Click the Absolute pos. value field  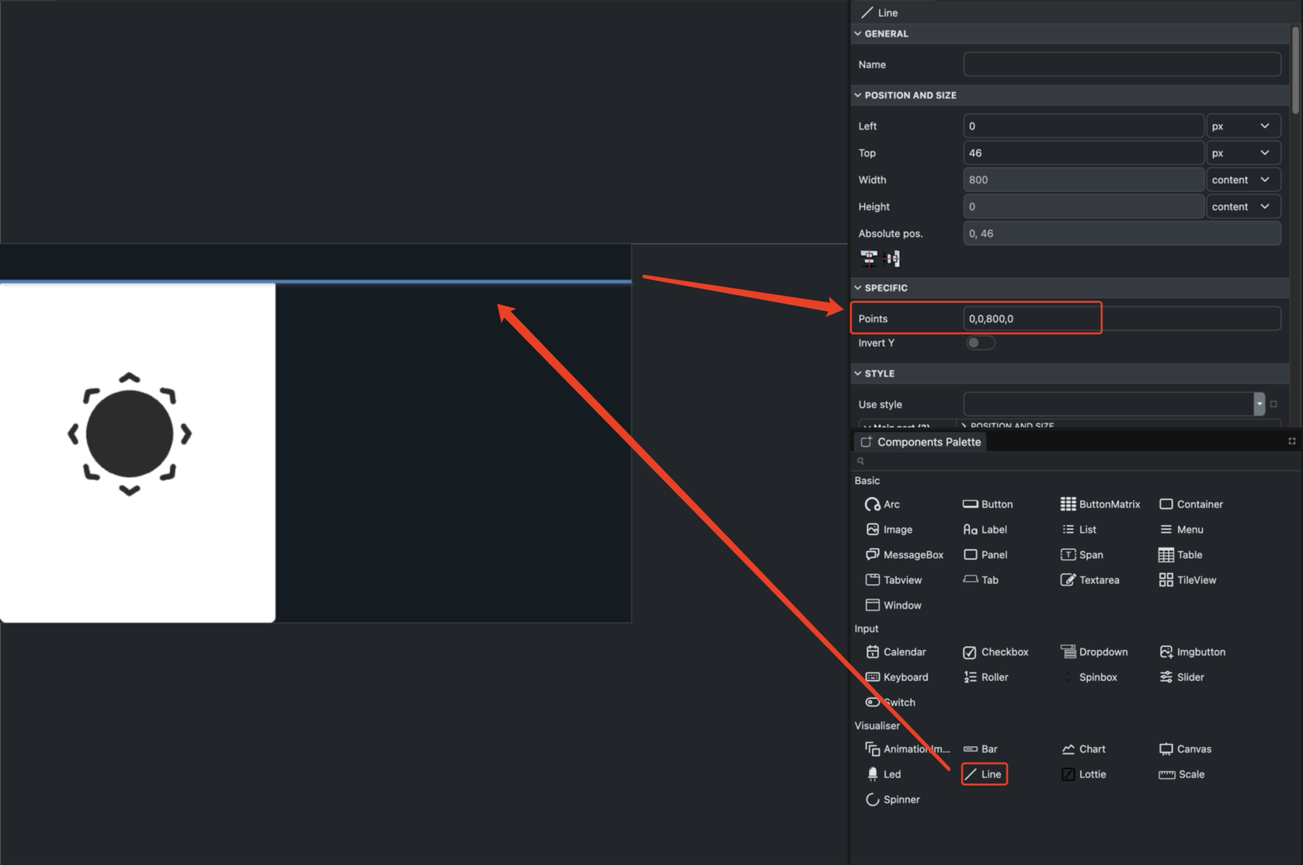(x=1122, y=233)
